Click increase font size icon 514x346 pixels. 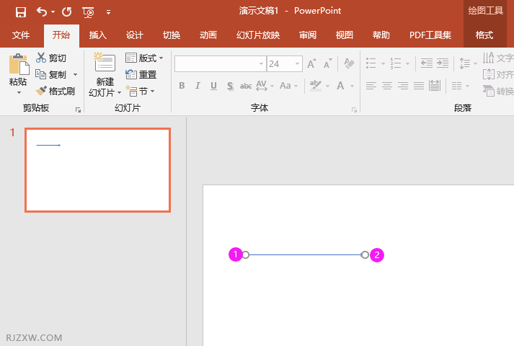(x=311, y=64)
